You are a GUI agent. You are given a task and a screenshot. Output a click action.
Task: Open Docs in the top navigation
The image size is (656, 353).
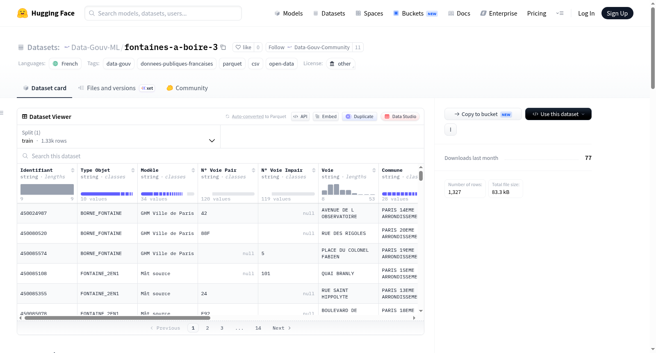459,13
